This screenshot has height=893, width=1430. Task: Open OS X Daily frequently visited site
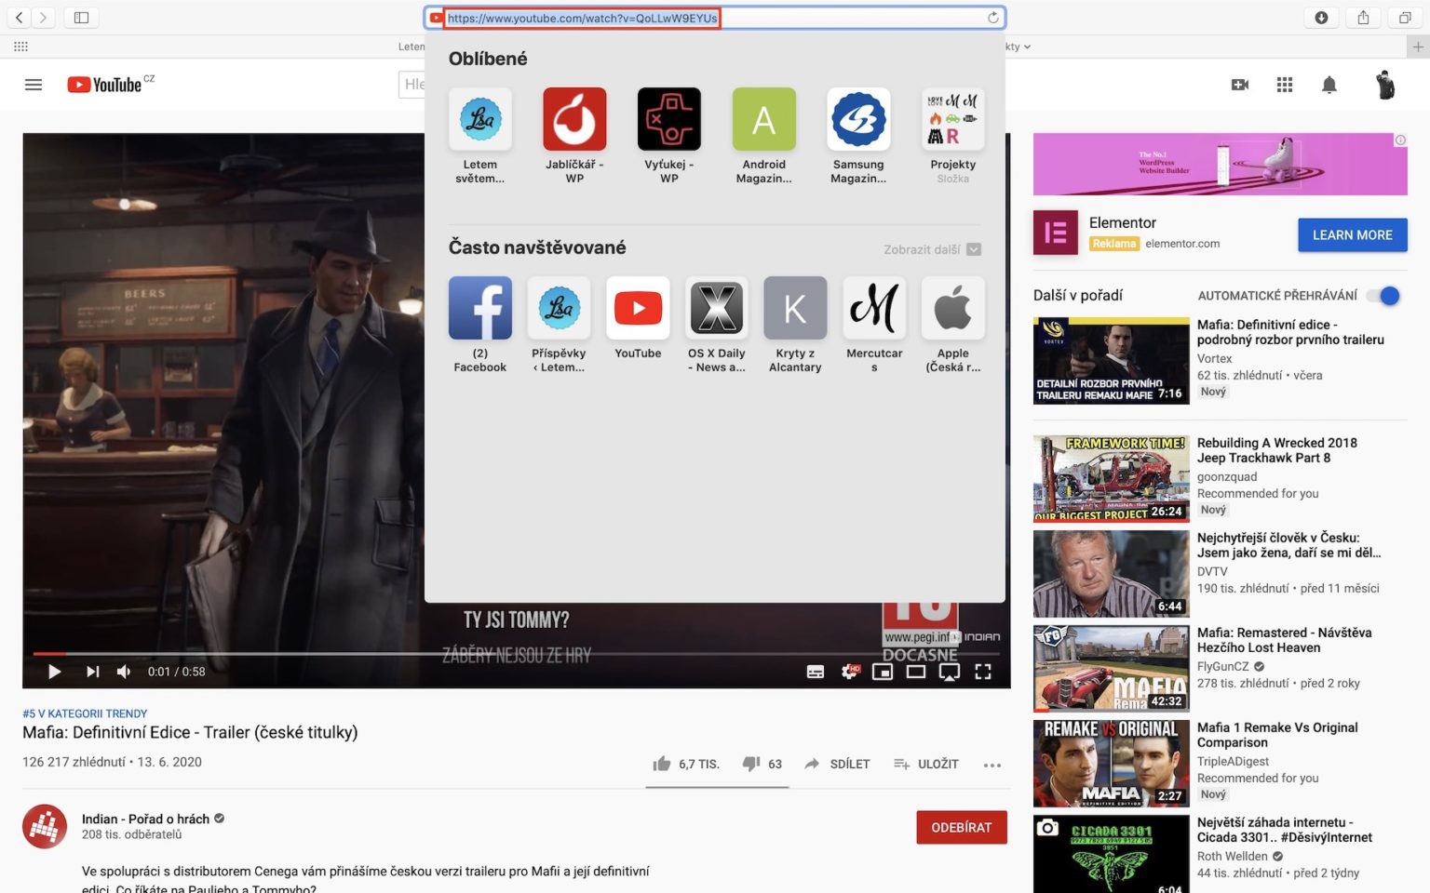(x=717, y=308)
